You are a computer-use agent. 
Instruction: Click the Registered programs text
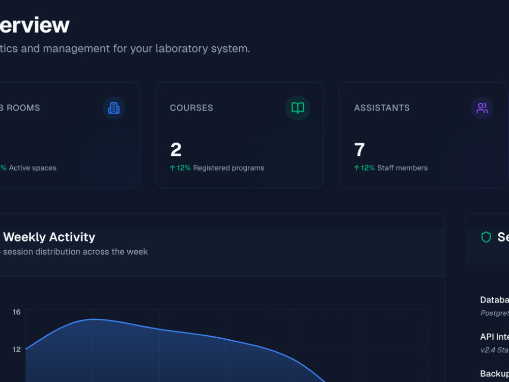[229, 168]
